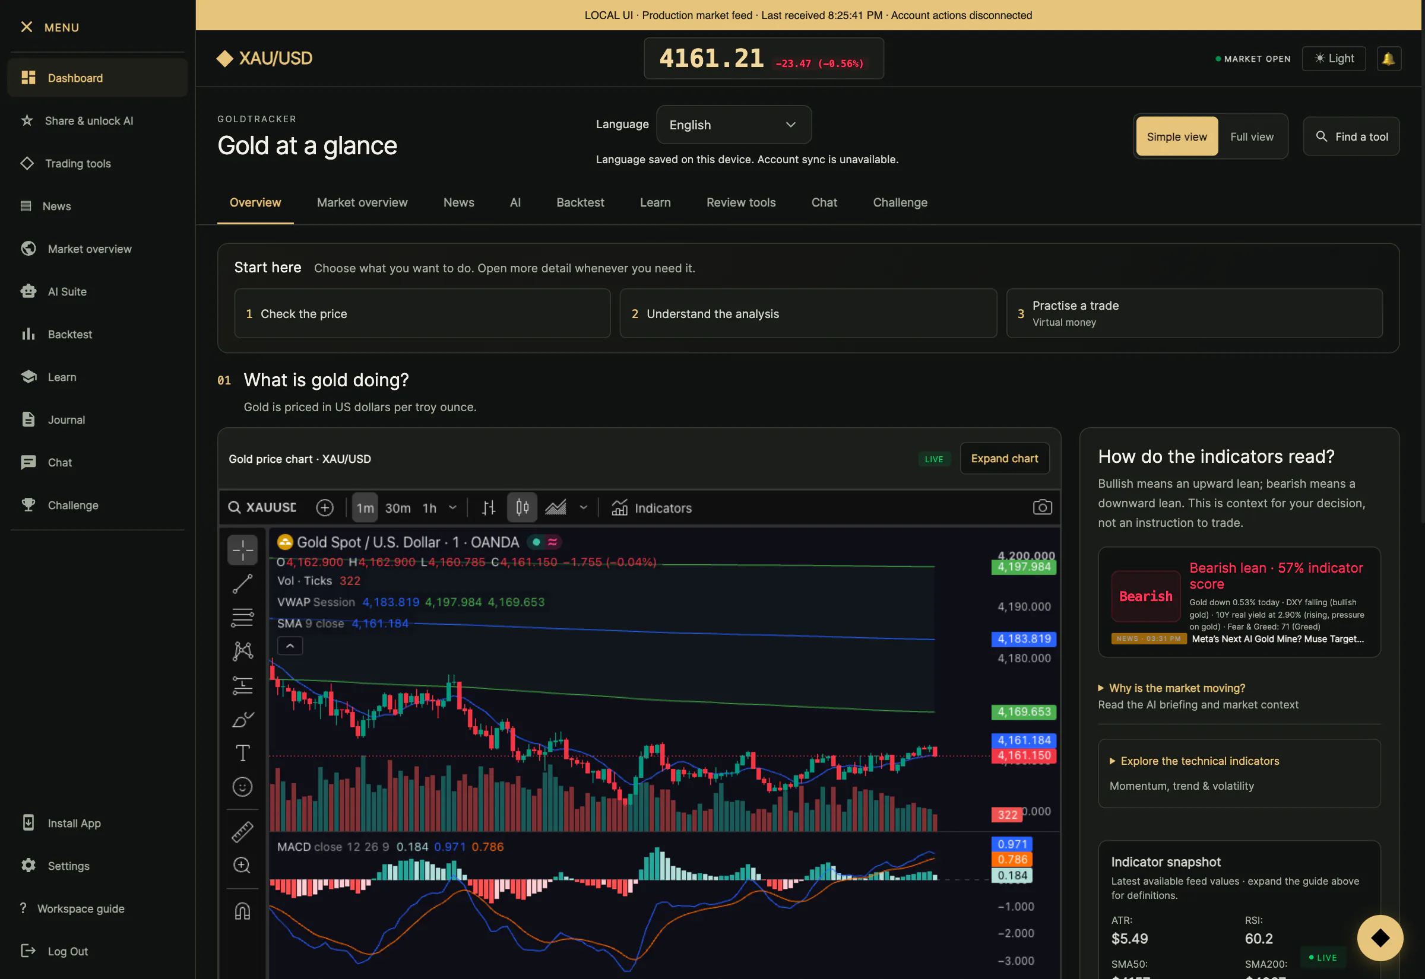Collapse the indicator legend chevron
1425x979 pixels.
pyautogui.click(x=290, y=646)
